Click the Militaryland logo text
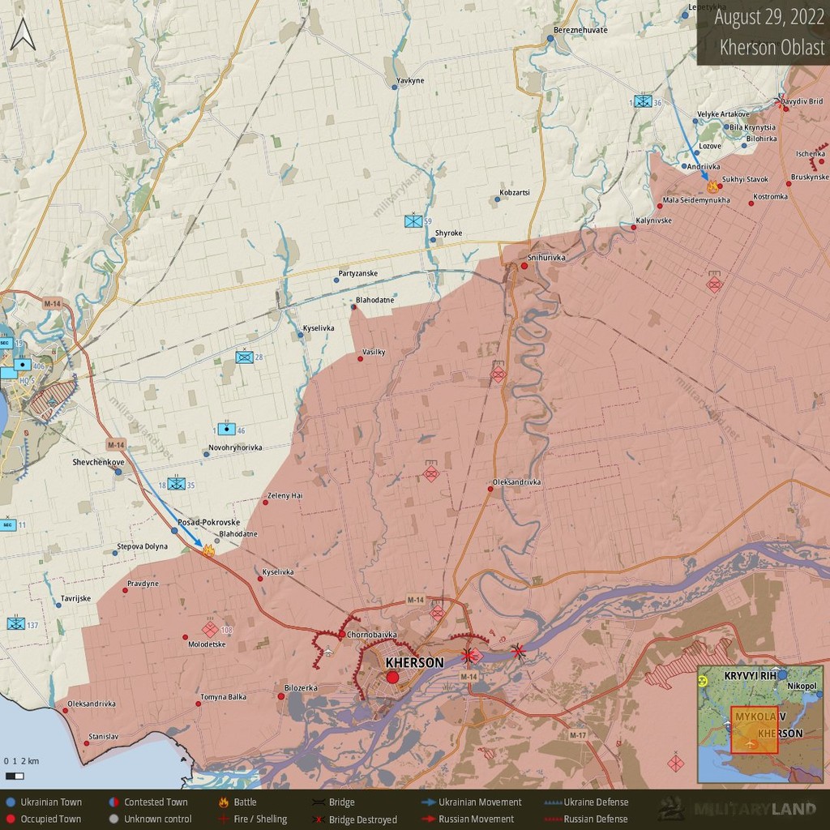The image size is (830, 830). click(755, 809)
